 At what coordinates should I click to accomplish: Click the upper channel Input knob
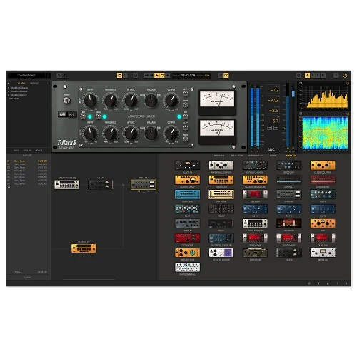pos(91,100)
